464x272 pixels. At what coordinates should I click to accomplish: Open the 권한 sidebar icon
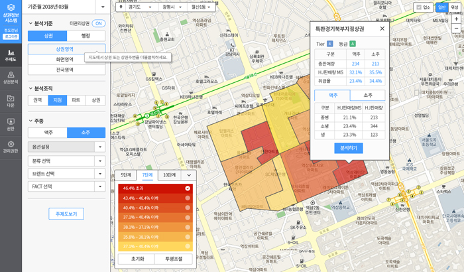coord(11,124)
